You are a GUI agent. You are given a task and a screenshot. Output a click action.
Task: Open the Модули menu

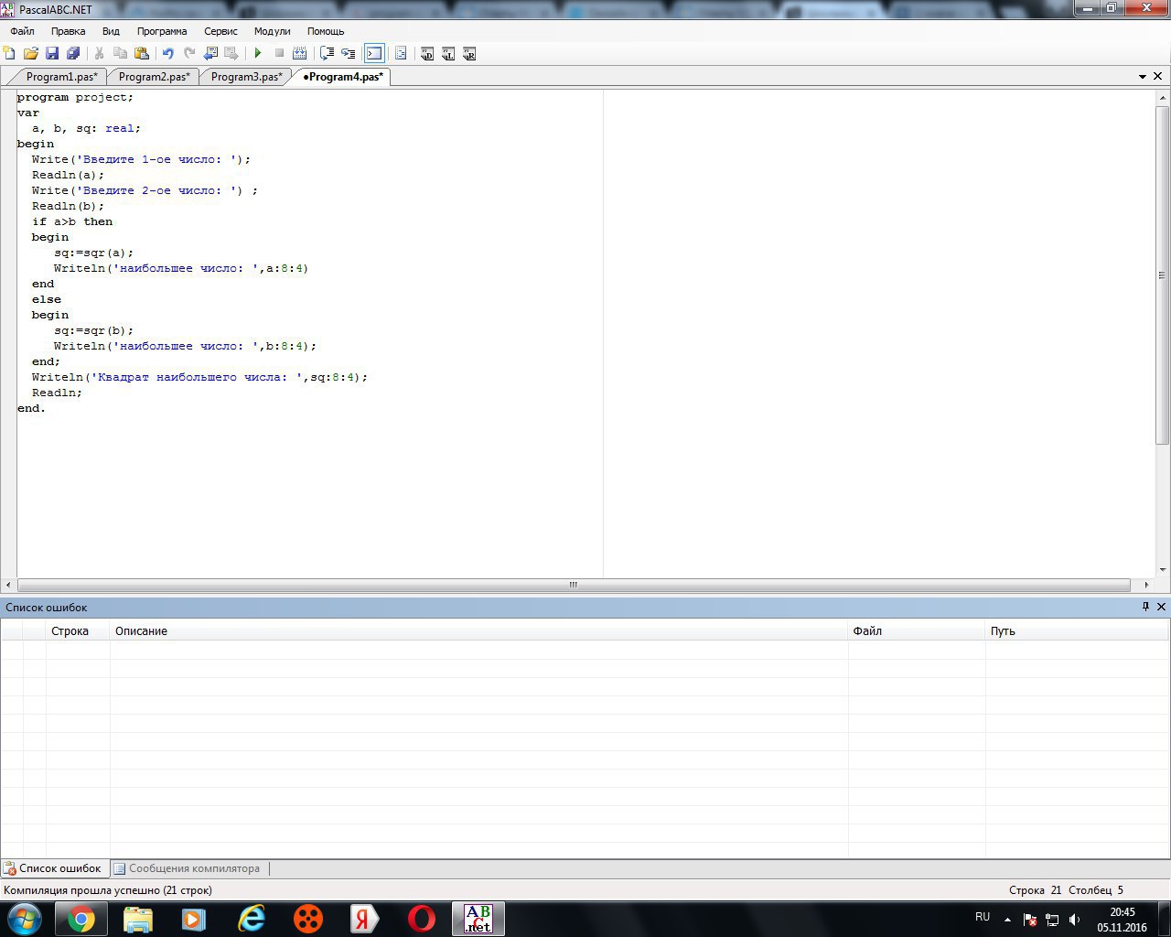tap(272, 31)
